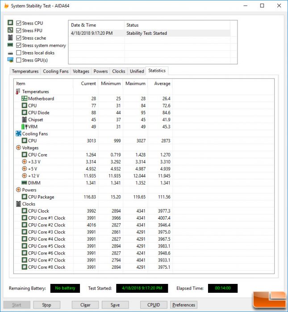Click the CPU Core #8 Clock icon

click(x=24, y=267)
